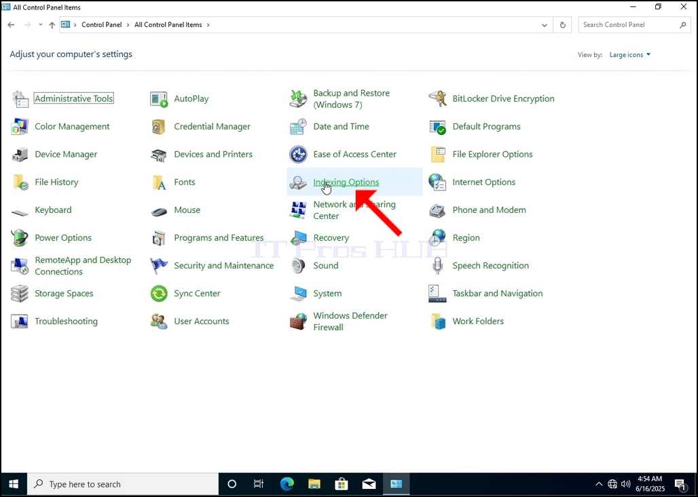Click the taskbar Type here to search box
The height and width of the screenshot is (497, 698).
tap(123, 484)
